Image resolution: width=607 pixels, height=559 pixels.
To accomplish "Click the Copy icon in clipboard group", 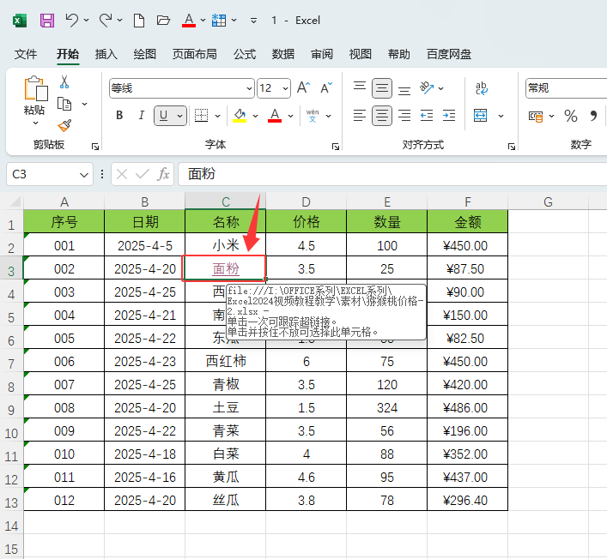I will pyautogui.click(x=64, y=104).
